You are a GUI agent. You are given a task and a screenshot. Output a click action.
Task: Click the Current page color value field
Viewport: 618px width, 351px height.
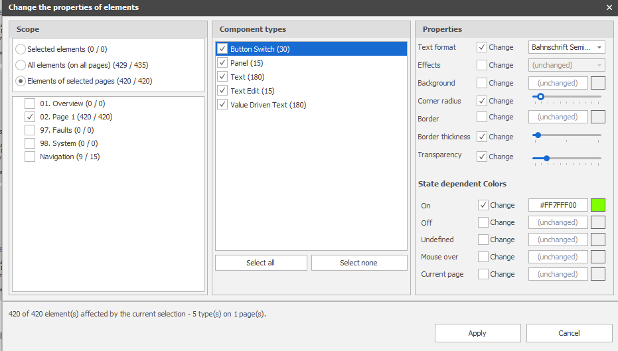pyautogui.click(x=558, y=274)
